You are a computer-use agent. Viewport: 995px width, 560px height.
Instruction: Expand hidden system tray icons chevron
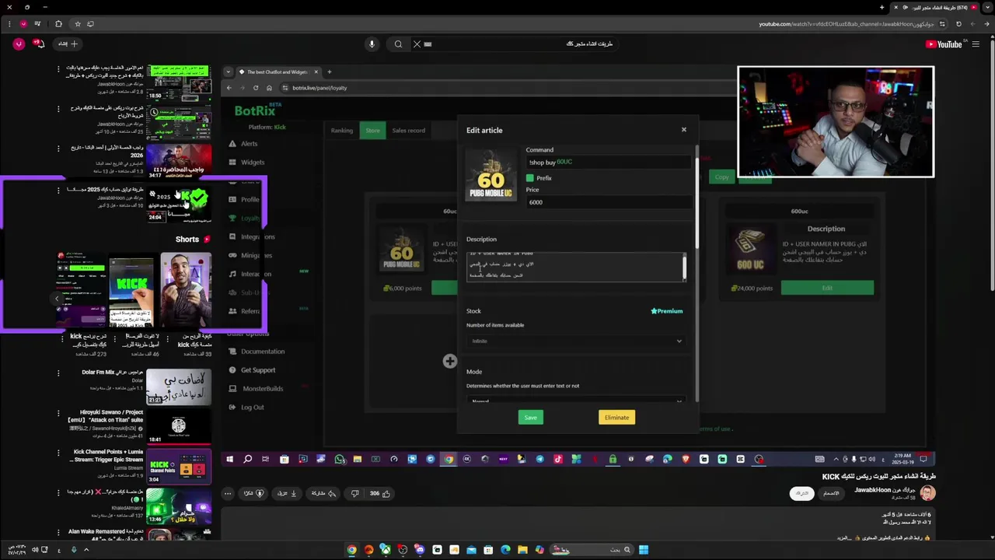(86, 550)
